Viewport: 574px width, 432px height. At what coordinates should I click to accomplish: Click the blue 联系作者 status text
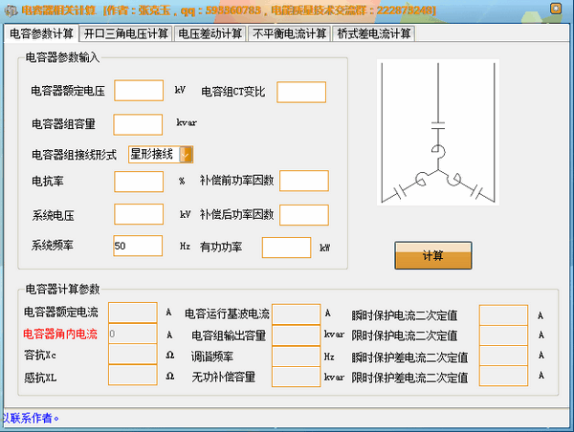[31, 418]
